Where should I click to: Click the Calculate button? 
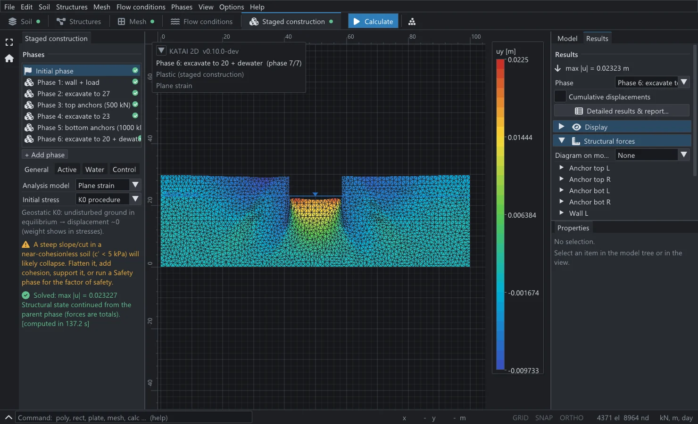click(373, 22)
